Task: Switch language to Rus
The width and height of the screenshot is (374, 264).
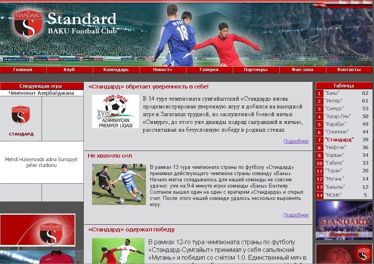Action: (367, 2)
